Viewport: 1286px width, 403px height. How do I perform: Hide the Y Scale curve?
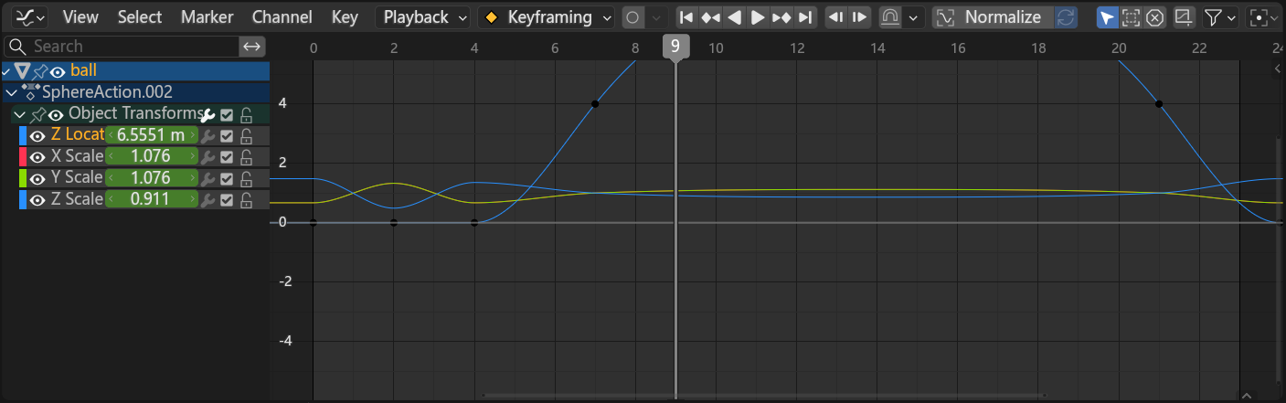point(37,177)
